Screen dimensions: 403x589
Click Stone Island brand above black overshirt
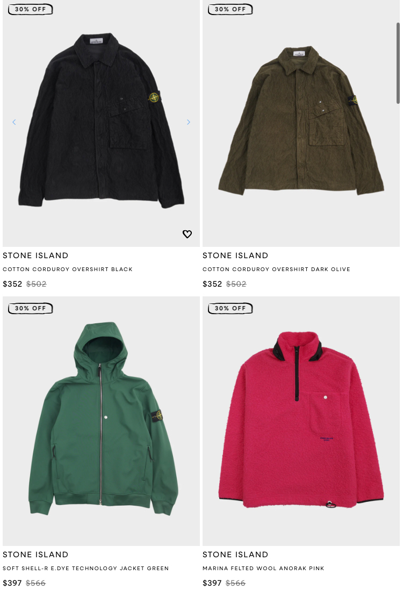pos(35,256)
